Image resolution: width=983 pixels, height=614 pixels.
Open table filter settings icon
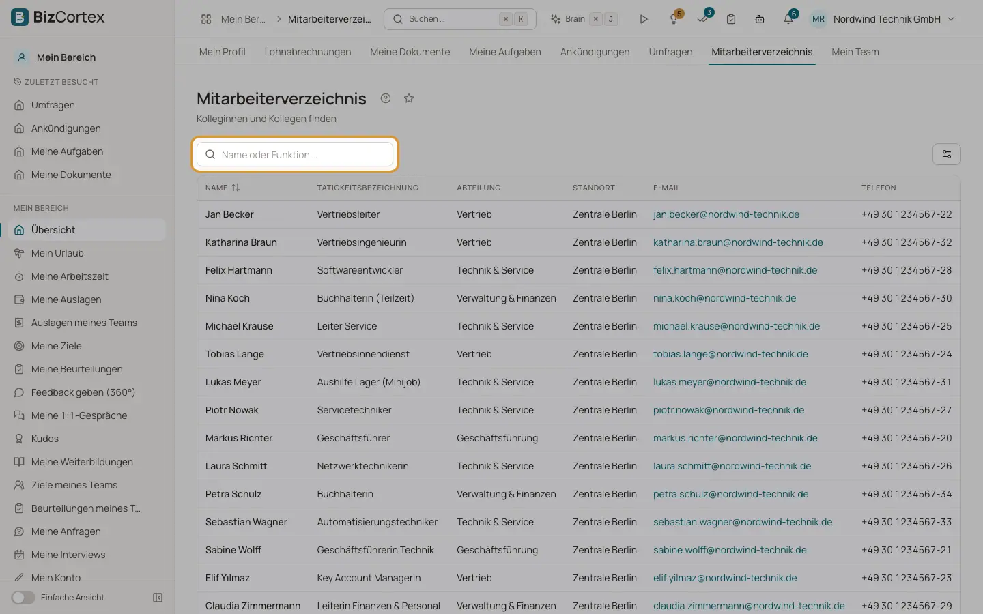(946, 154)
